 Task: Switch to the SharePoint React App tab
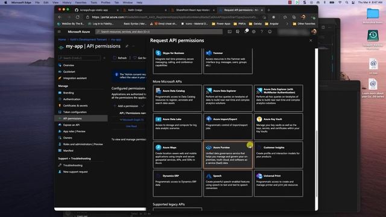click(192, 10)
